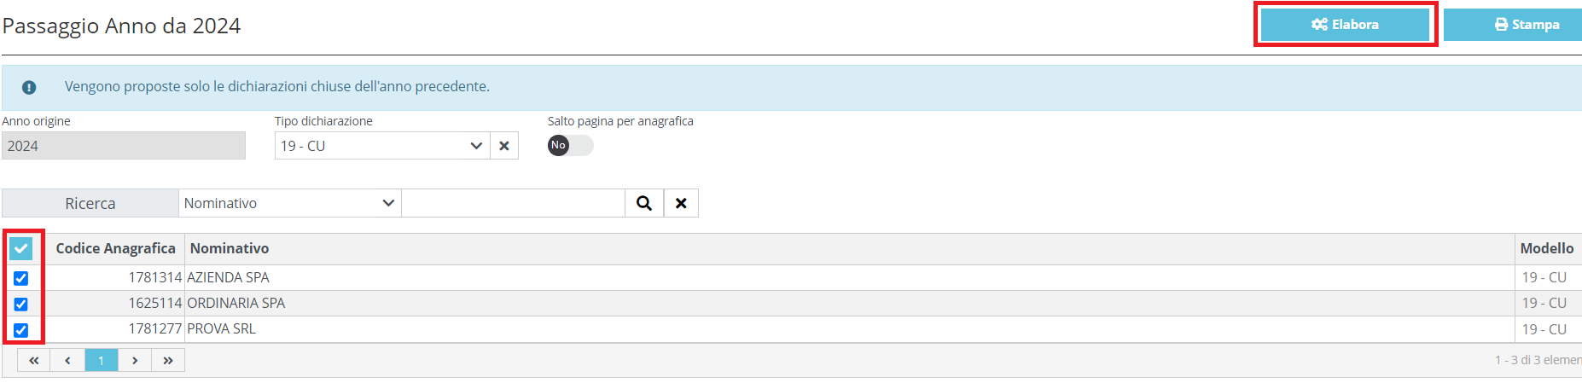Uncheck the PROVA SRL row checkbox

(21, 330)
